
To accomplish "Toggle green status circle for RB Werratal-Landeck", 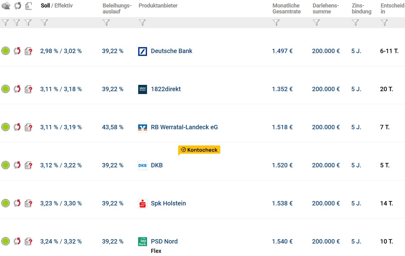I will 6,127.
